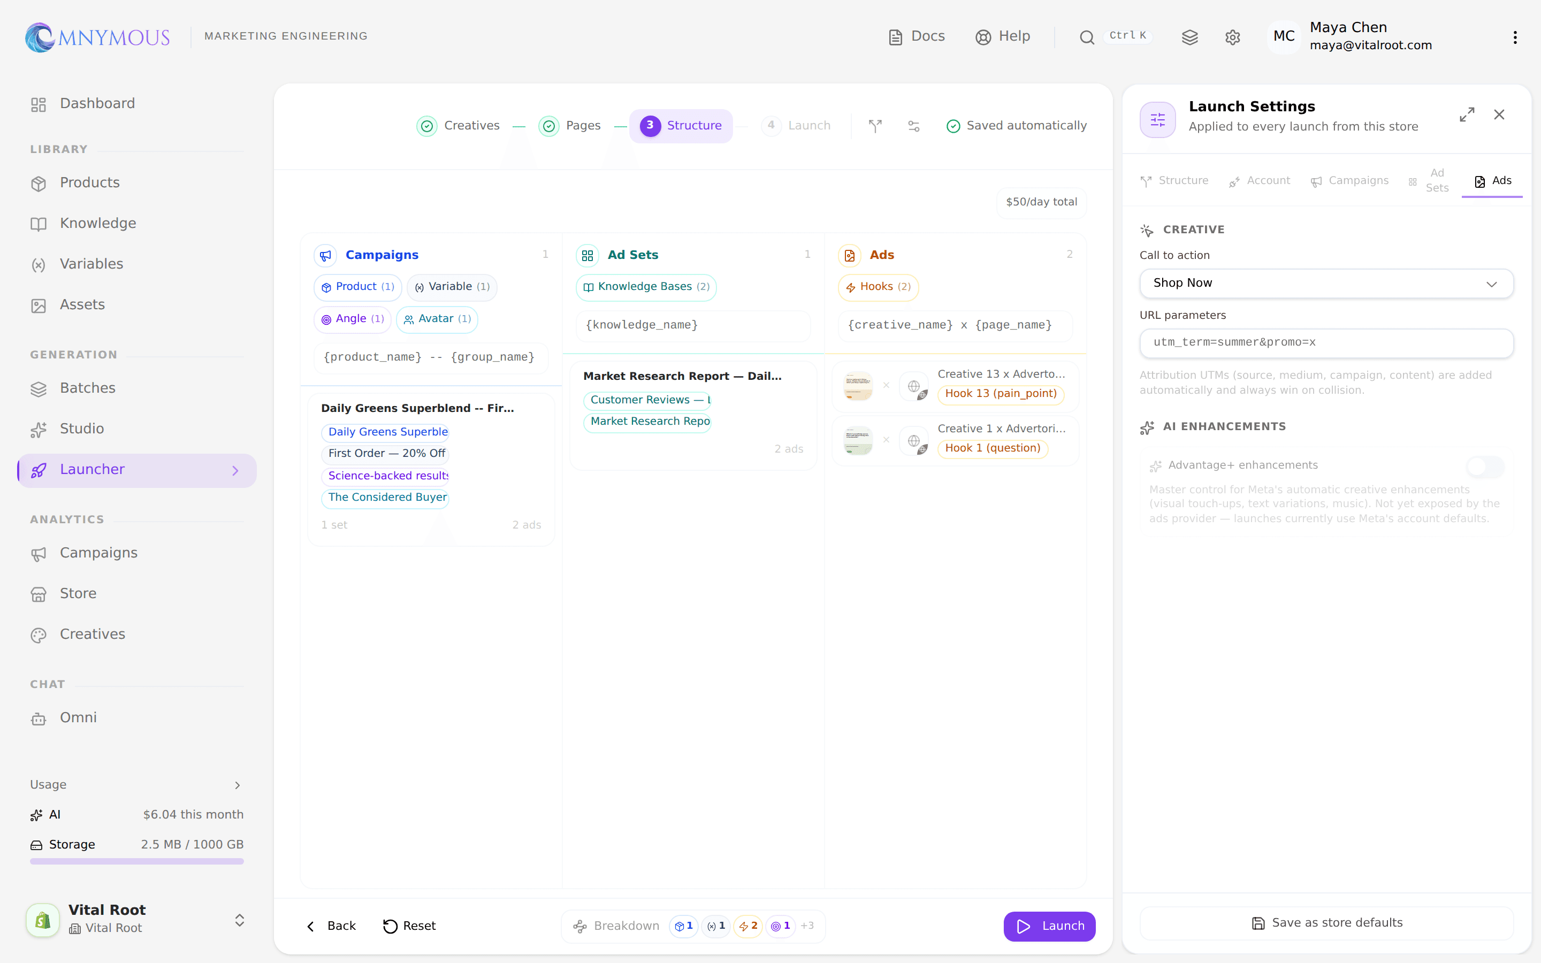Click the Ads column header icon
Screen dimensions: 1541x963
coord(850,255)
